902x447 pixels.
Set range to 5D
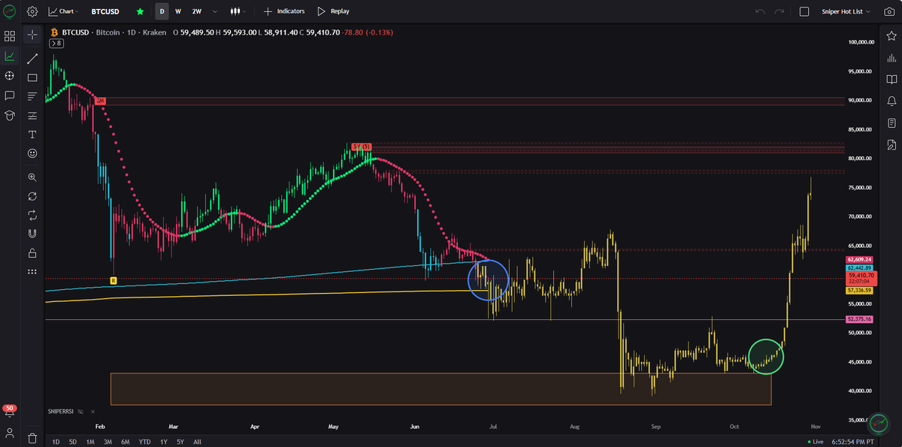point(73,442)
